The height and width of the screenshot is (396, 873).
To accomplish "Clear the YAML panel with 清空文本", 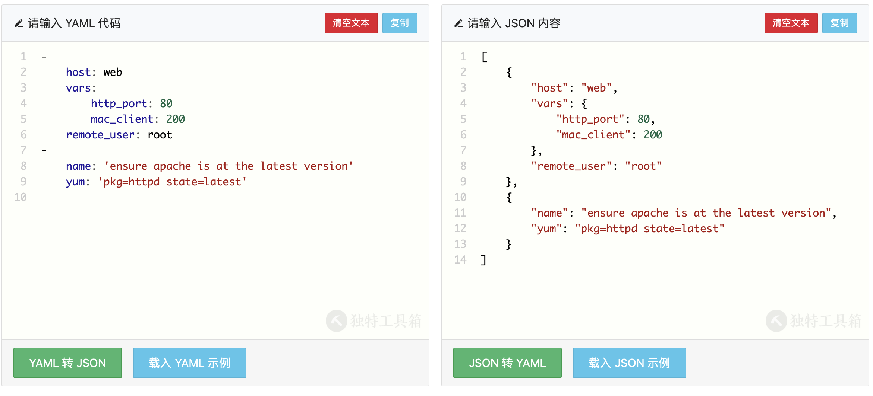I will 351,23.
